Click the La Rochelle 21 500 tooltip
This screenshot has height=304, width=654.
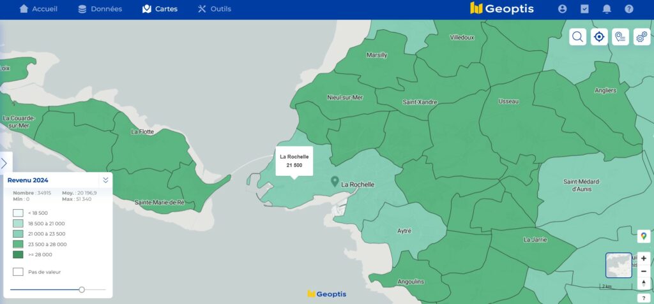coord(294,161)
